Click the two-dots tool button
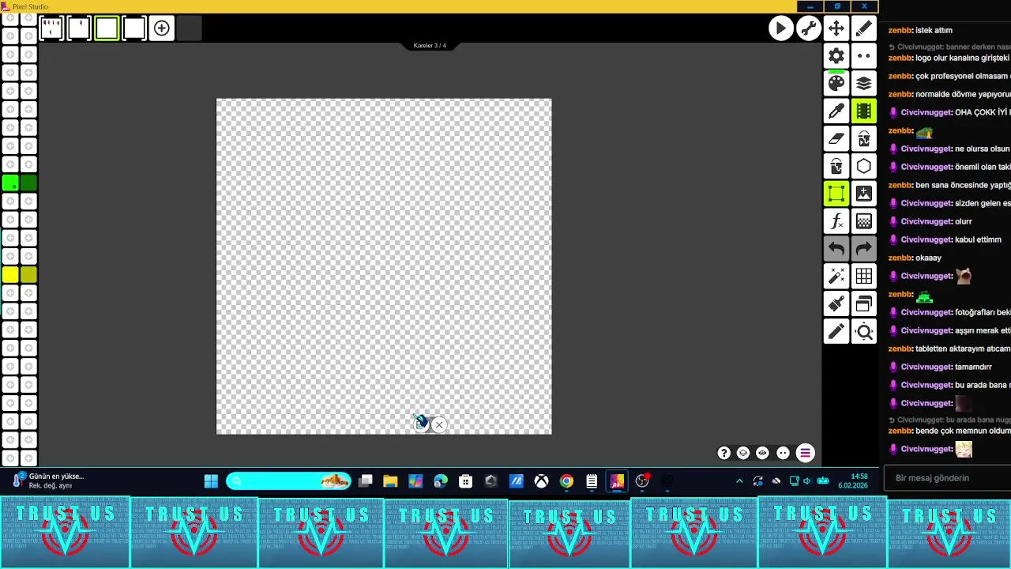Screen dimensions: 1011x569 click(864, 55)
